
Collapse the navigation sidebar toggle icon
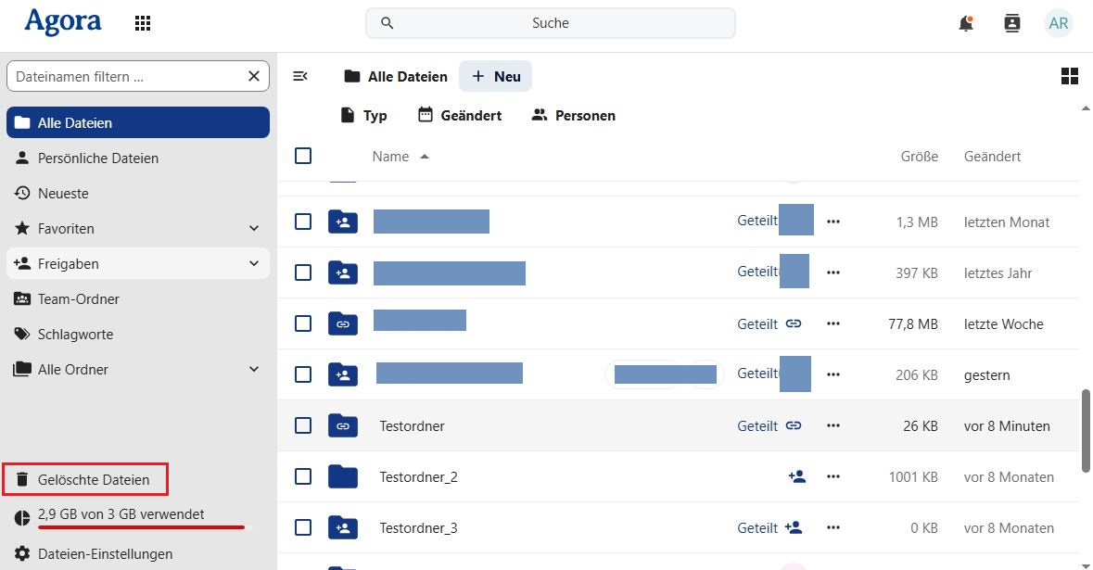point(300,76)
